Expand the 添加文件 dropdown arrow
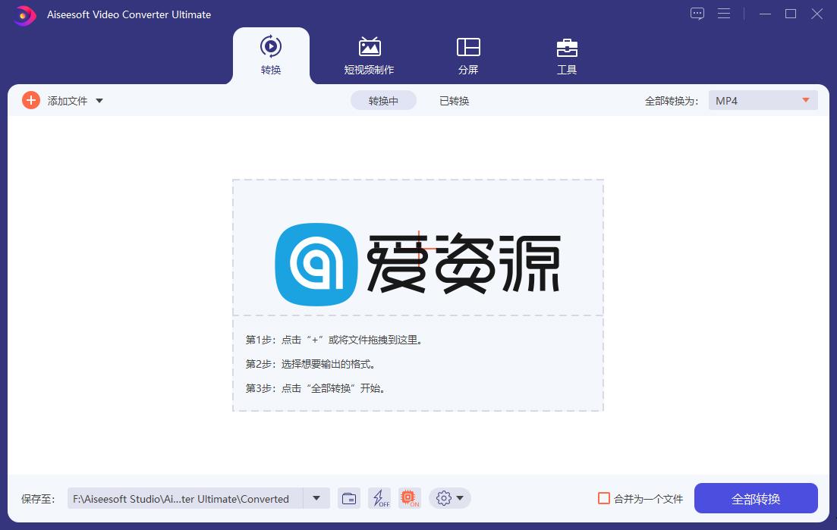Viewport: 837px width, 530px height. 99,99
